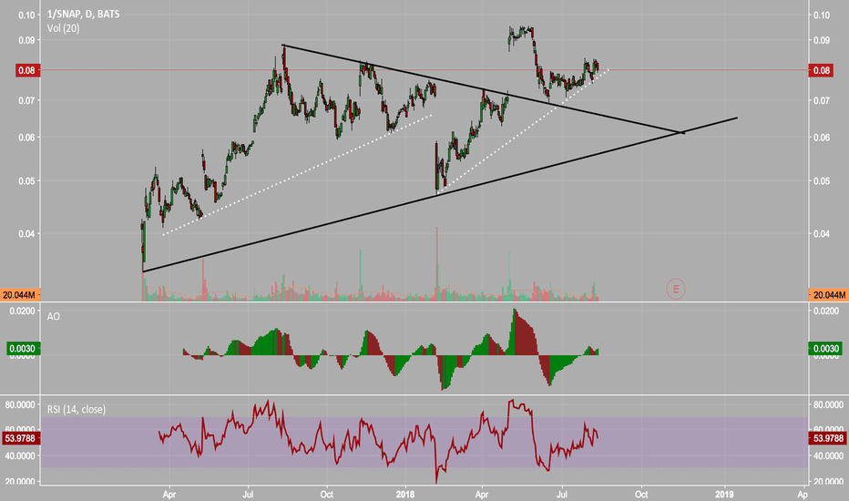Click 0.09 price label on left axis
Viewport: 849px width, 501px height.
point(26,40)
